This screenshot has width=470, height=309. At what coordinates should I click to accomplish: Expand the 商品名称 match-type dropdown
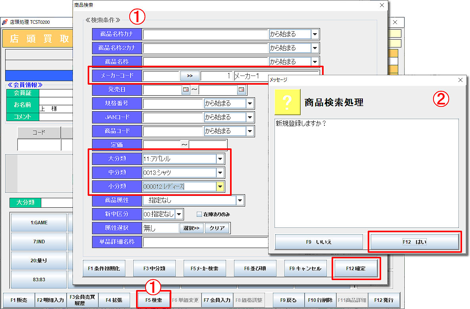coord(315,62)
